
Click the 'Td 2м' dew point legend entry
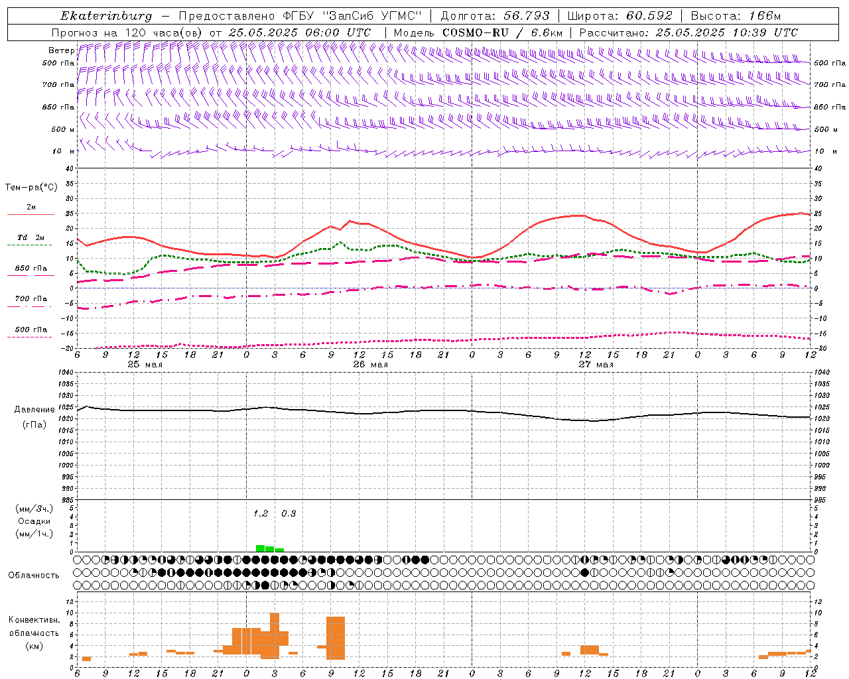(31, 237)
